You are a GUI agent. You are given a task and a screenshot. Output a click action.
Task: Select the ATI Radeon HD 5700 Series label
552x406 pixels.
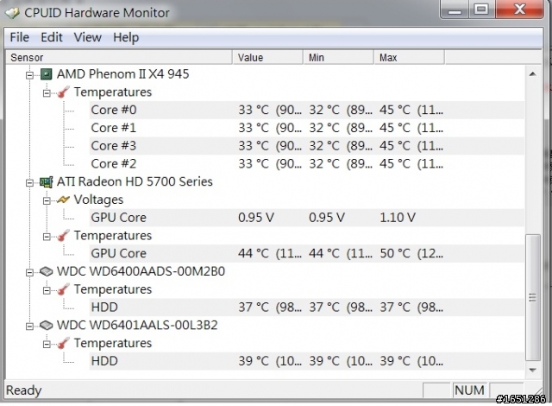coord(135,182)
